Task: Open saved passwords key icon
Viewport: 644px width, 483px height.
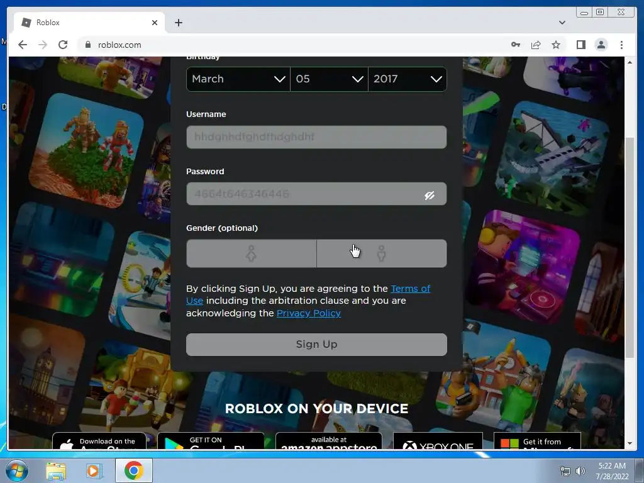Action: [516, 45]
